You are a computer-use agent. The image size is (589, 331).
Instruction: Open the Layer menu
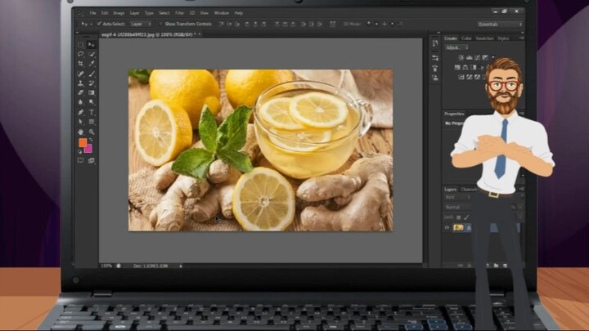tap(134, 13)
